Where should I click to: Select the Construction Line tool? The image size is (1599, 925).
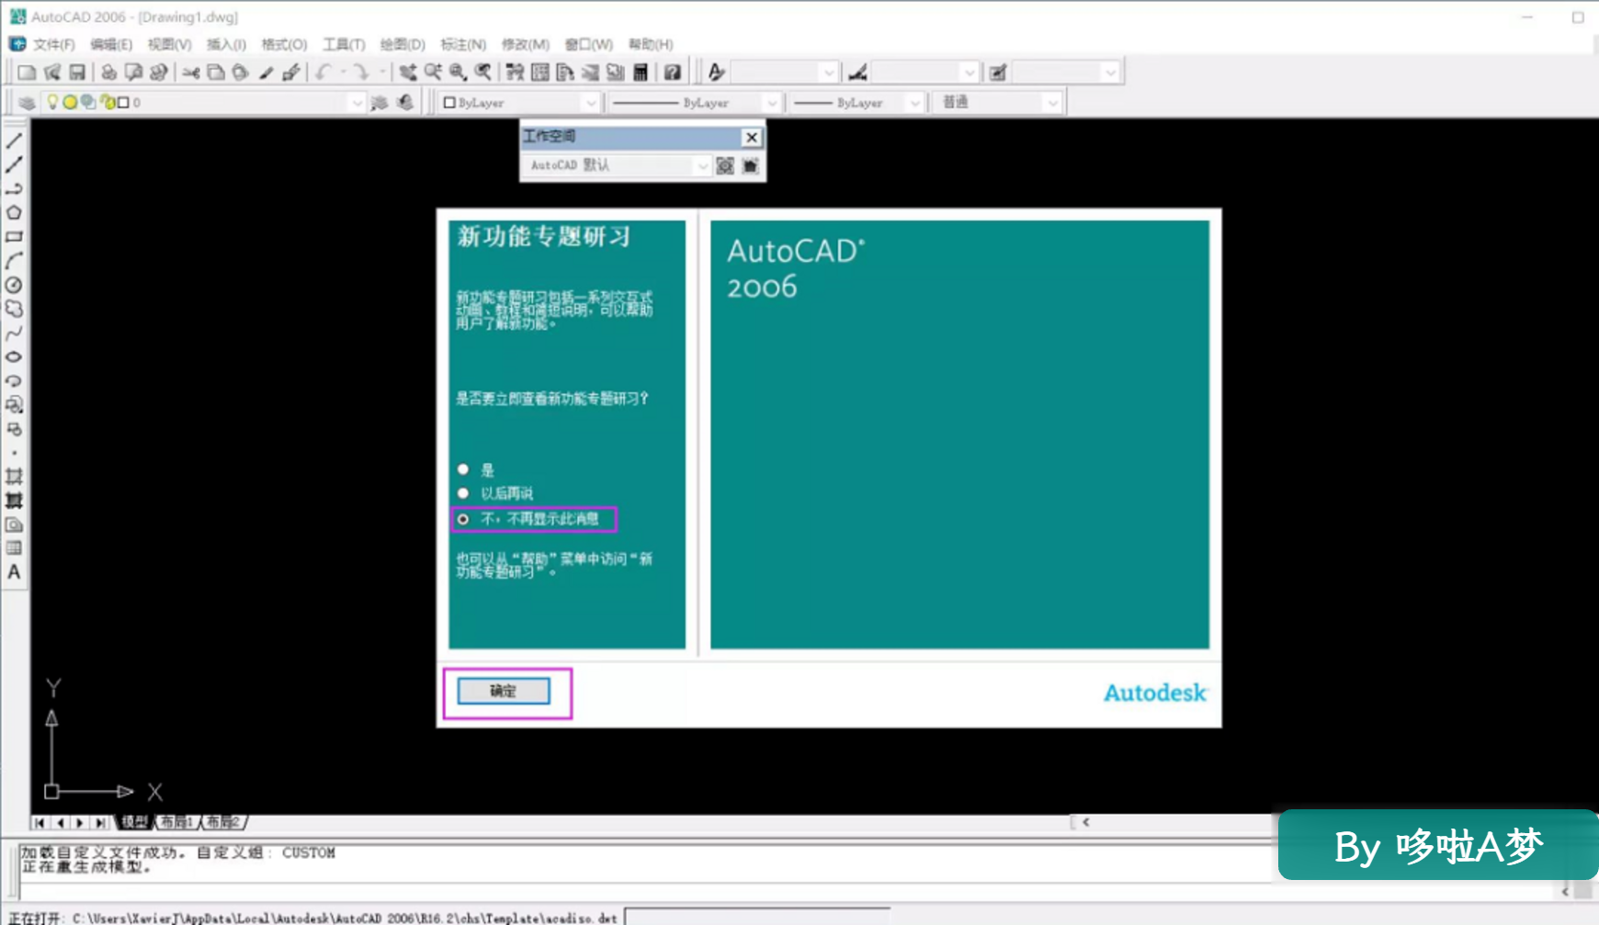pos(14,165)
